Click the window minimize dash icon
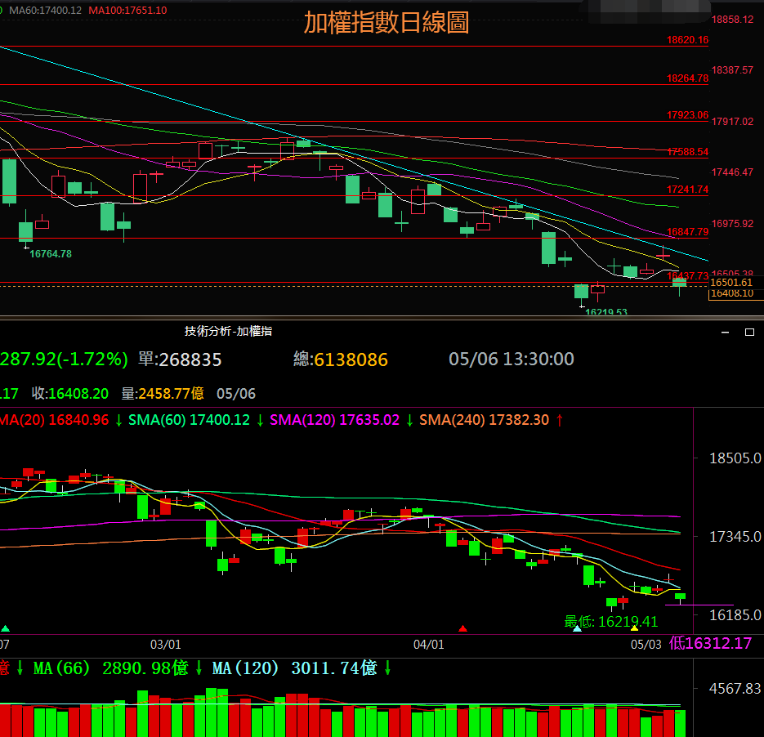The height and width of the screenshot is (737, 764). coord(724,332)
